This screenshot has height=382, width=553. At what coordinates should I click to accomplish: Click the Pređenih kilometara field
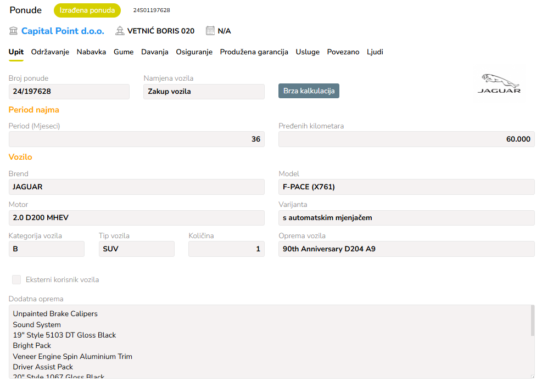(406, 139)
